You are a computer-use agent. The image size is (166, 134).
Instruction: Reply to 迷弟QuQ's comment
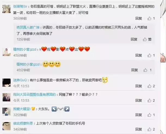coord(139,86)
